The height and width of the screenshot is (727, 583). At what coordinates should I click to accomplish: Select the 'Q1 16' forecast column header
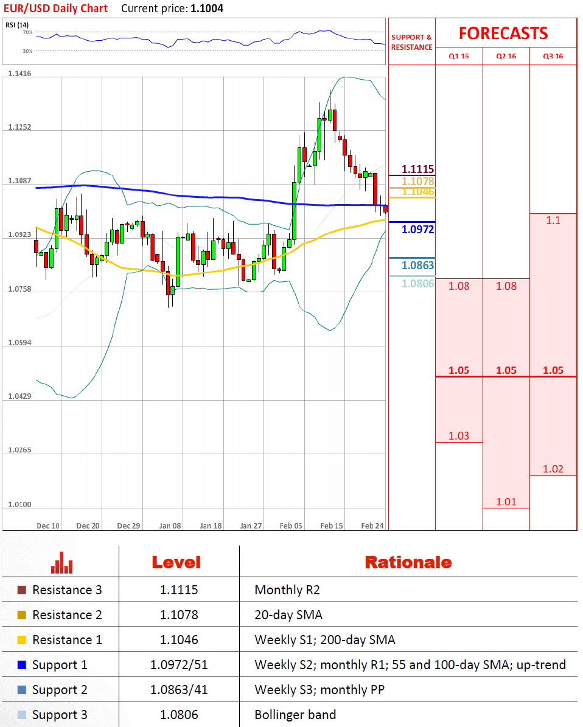pyautogui.click(x=459, y=56)
